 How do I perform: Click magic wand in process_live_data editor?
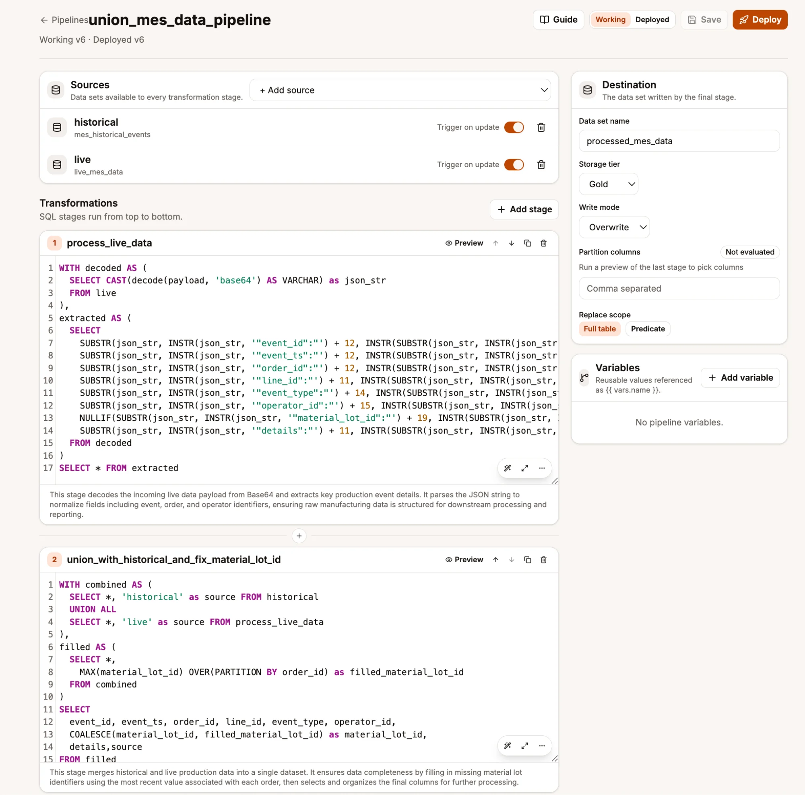tap(508, 468)
